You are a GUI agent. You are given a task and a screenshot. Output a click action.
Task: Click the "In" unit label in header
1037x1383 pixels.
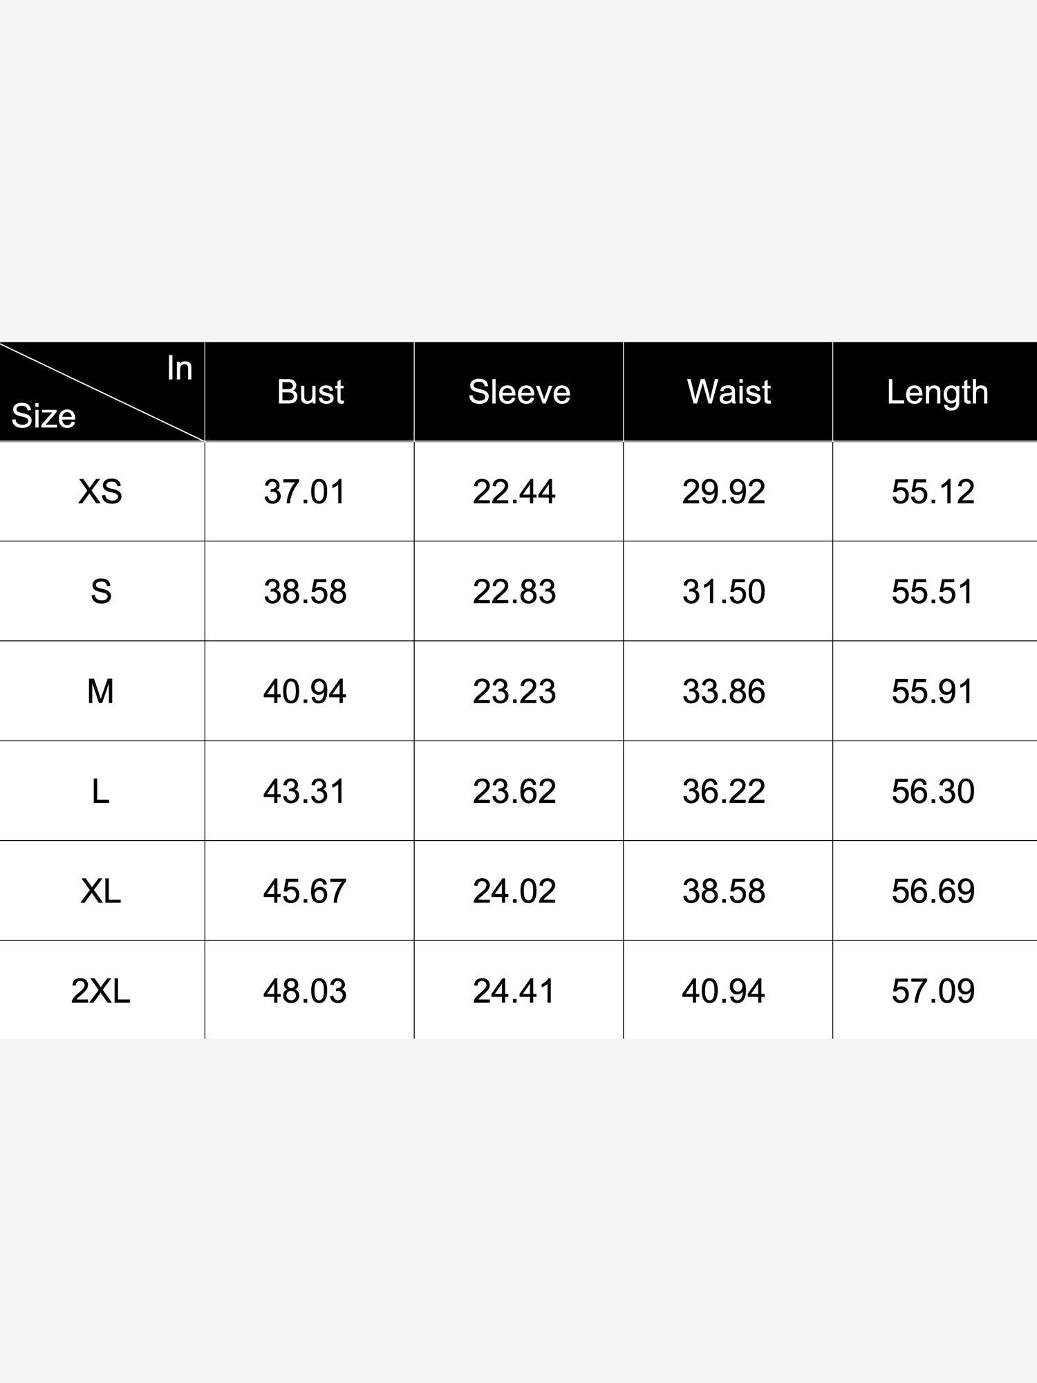(179, 369)
